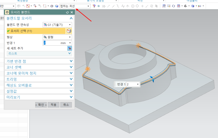Click the dialog reset arrow icon
Viewport: 218px width, 138px height.
[67, 12]
